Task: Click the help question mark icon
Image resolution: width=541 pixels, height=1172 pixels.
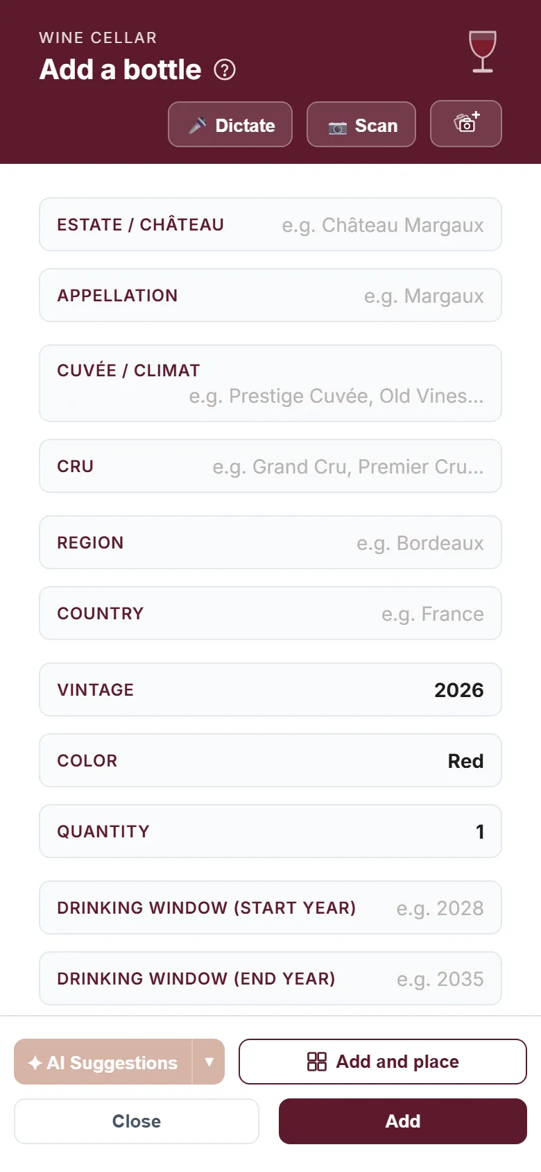Action: (x=225, y=69)
